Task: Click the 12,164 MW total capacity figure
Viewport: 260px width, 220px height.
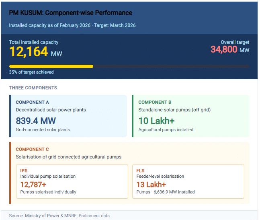Action: (35, 52)
